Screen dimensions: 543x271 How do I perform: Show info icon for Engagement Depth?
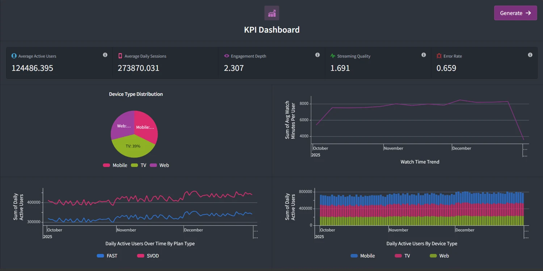tap(317, 55)
